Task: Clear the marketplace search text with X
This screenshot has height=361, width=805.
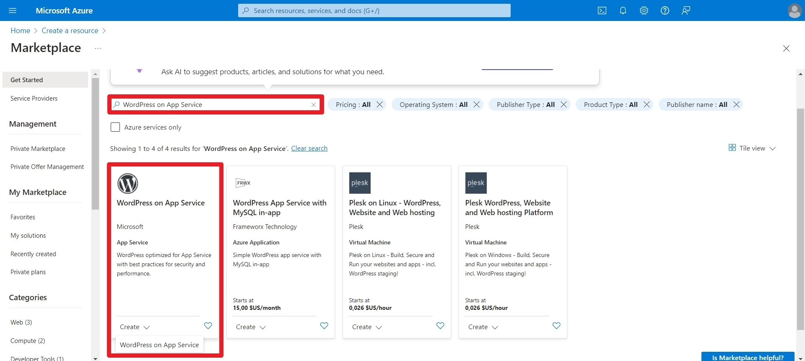Action: 314,105
